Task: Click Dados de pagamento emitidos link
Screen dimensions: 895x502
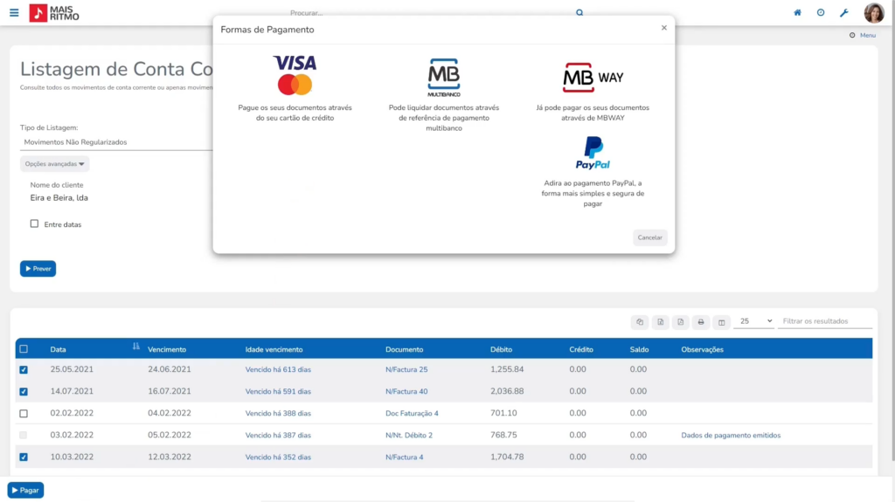Action: [x=731, y=436]
